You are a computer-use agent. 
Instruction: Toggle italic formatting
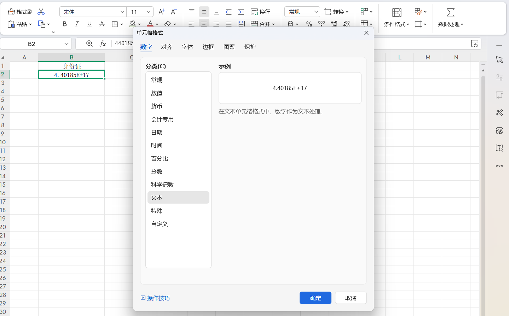pyautogui.click(x=77, y=24)
